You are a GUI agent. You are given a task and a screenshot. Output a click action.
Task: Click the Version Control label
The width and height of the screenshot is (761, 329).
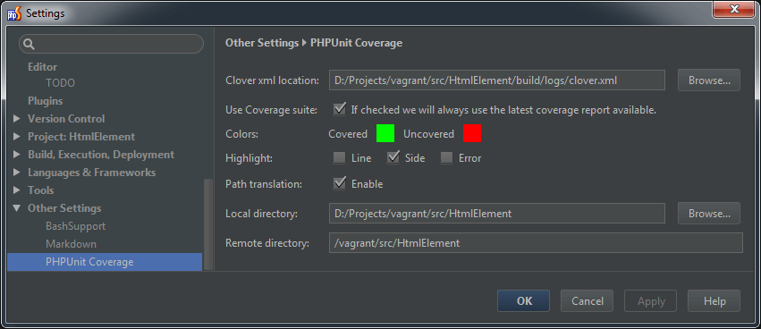[x=66, y=118]
